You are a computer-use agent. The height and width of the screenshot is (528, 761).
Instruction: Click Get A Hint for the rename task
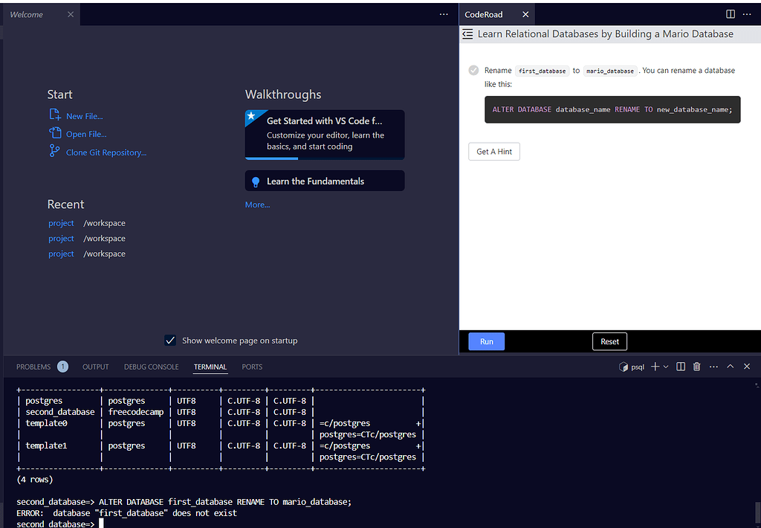493,151
